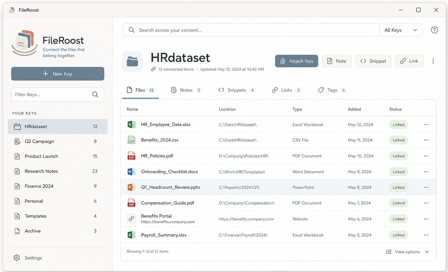Focus the Search across your content field
The image size is (448, 272).
point(251,30)
